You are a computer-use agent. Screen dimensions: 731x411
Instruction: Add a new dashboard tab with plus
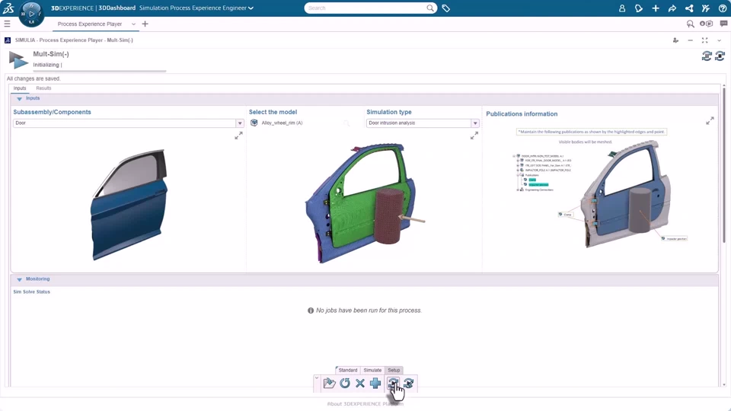click(145, 24)
